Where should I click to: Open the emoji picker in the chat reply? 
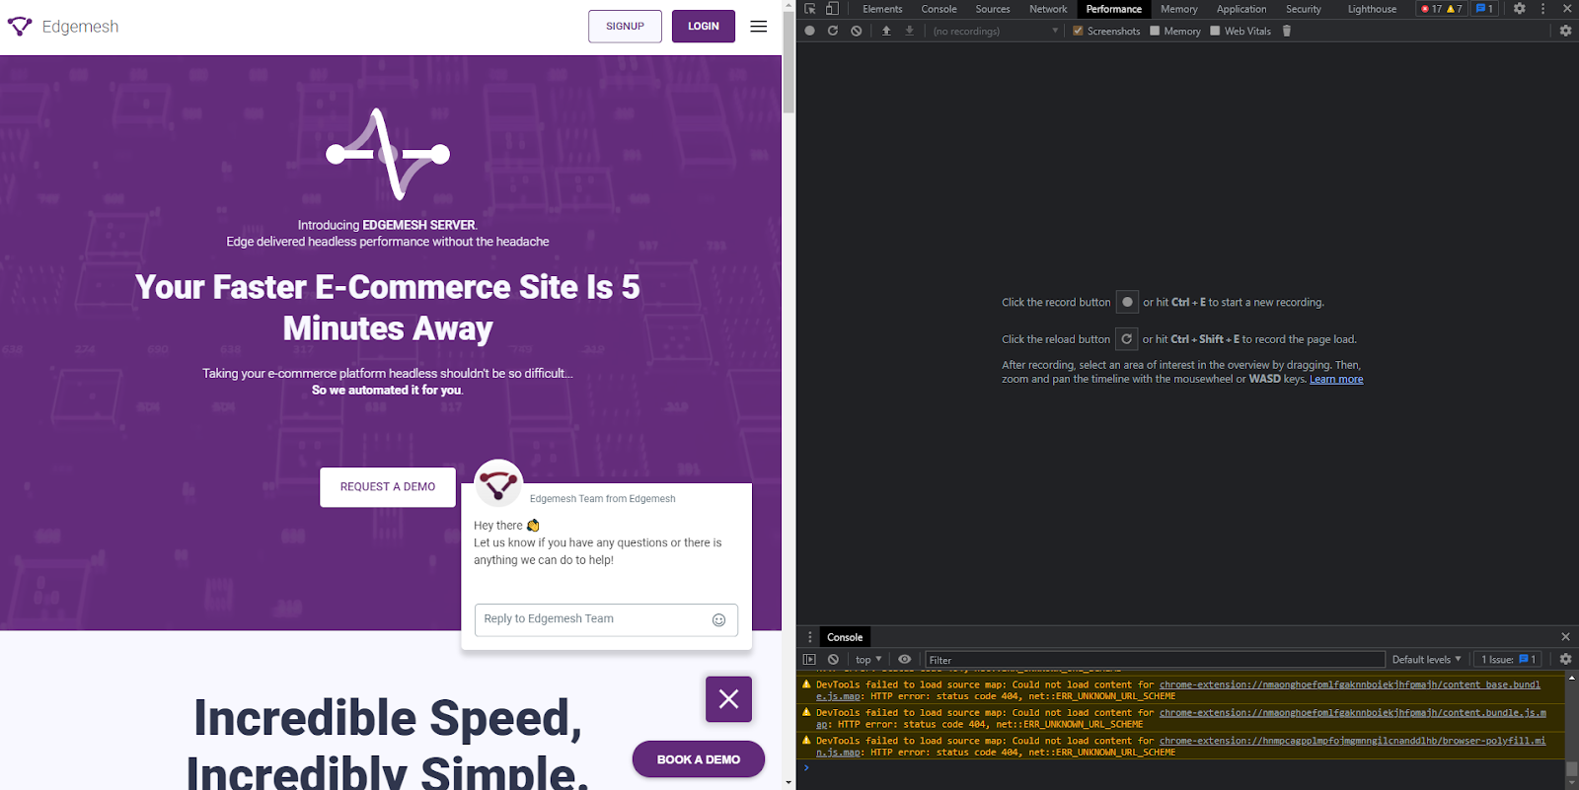click(x=718, y=619)
